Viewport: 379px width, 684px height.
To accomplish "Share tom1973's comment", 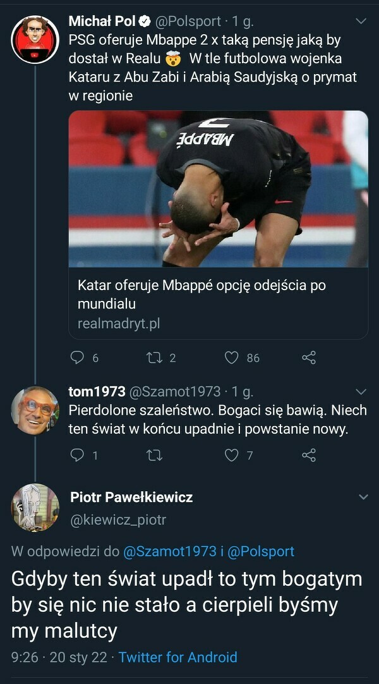I will click(309, 455).
